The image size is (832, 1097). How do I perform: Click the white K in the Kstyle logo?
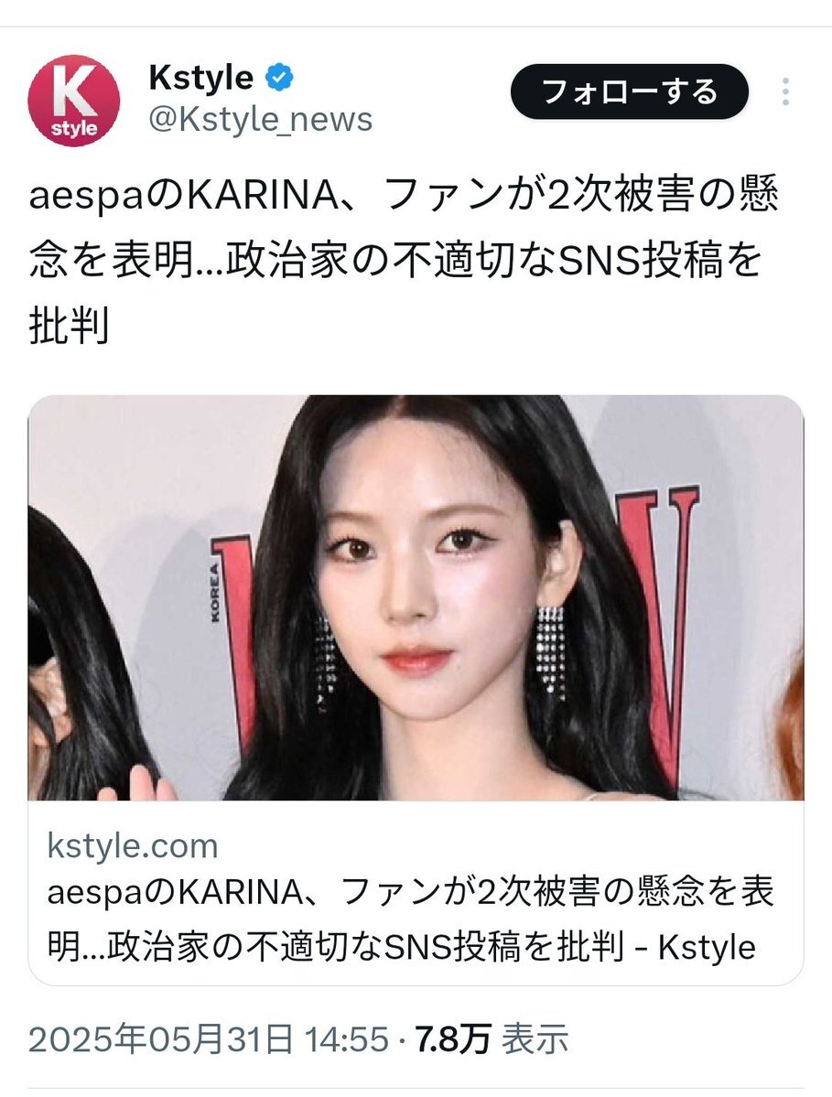coord(75,91)
